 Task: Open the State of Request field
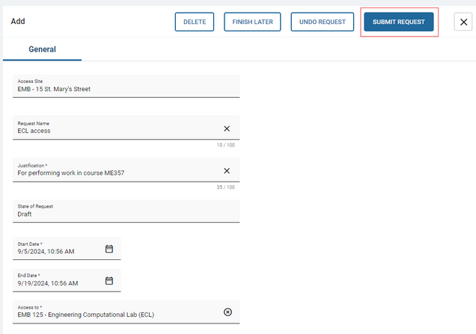(127, 211)
